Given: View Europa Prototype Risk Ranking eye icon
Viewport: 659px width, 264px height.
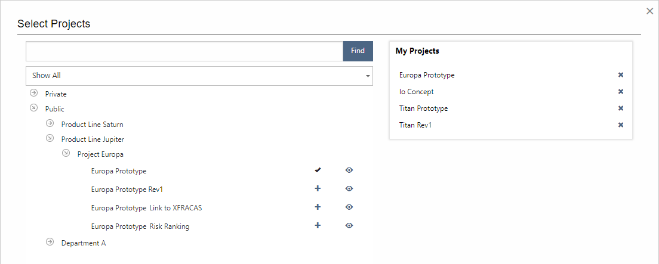Looking at the screenshot, I should [349, 226].
